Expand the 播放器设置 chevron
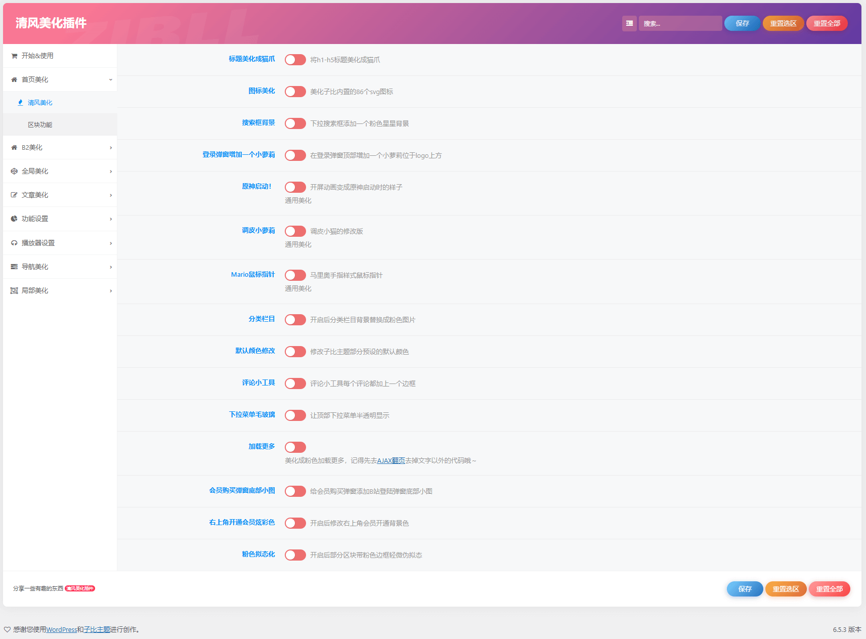Viewport: 866px width, 639px height. point(111,243)
